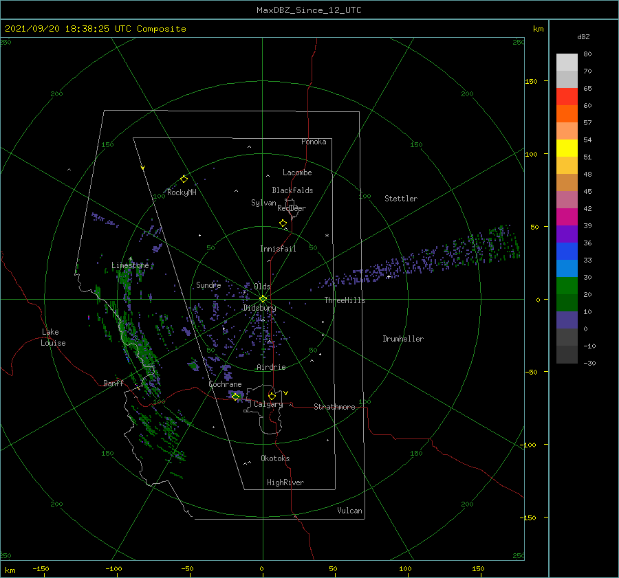The image size is (619, 578).
Task: Click the slate indigo swatch above 0
Action: (567, 320)
